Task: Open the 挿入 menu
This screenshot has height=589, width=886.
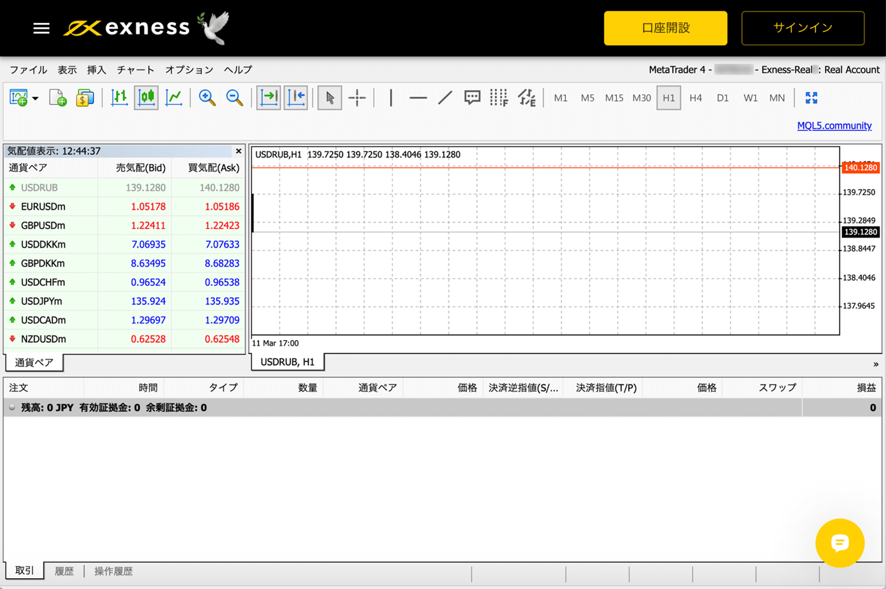Action: coord(96,70)
